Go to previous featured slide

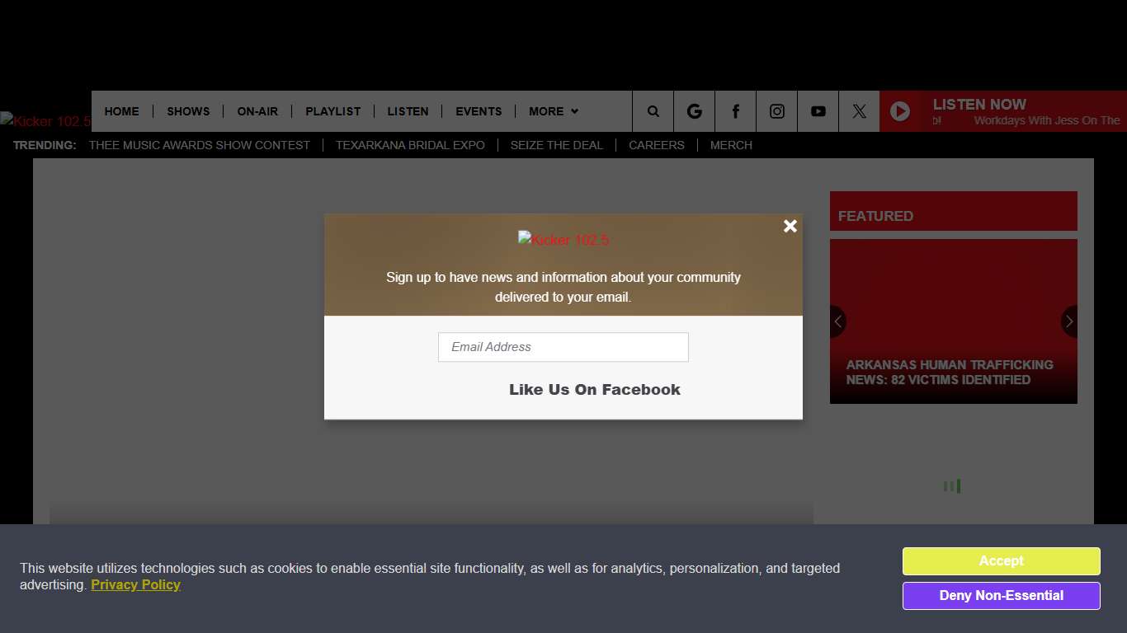point(837,321)
